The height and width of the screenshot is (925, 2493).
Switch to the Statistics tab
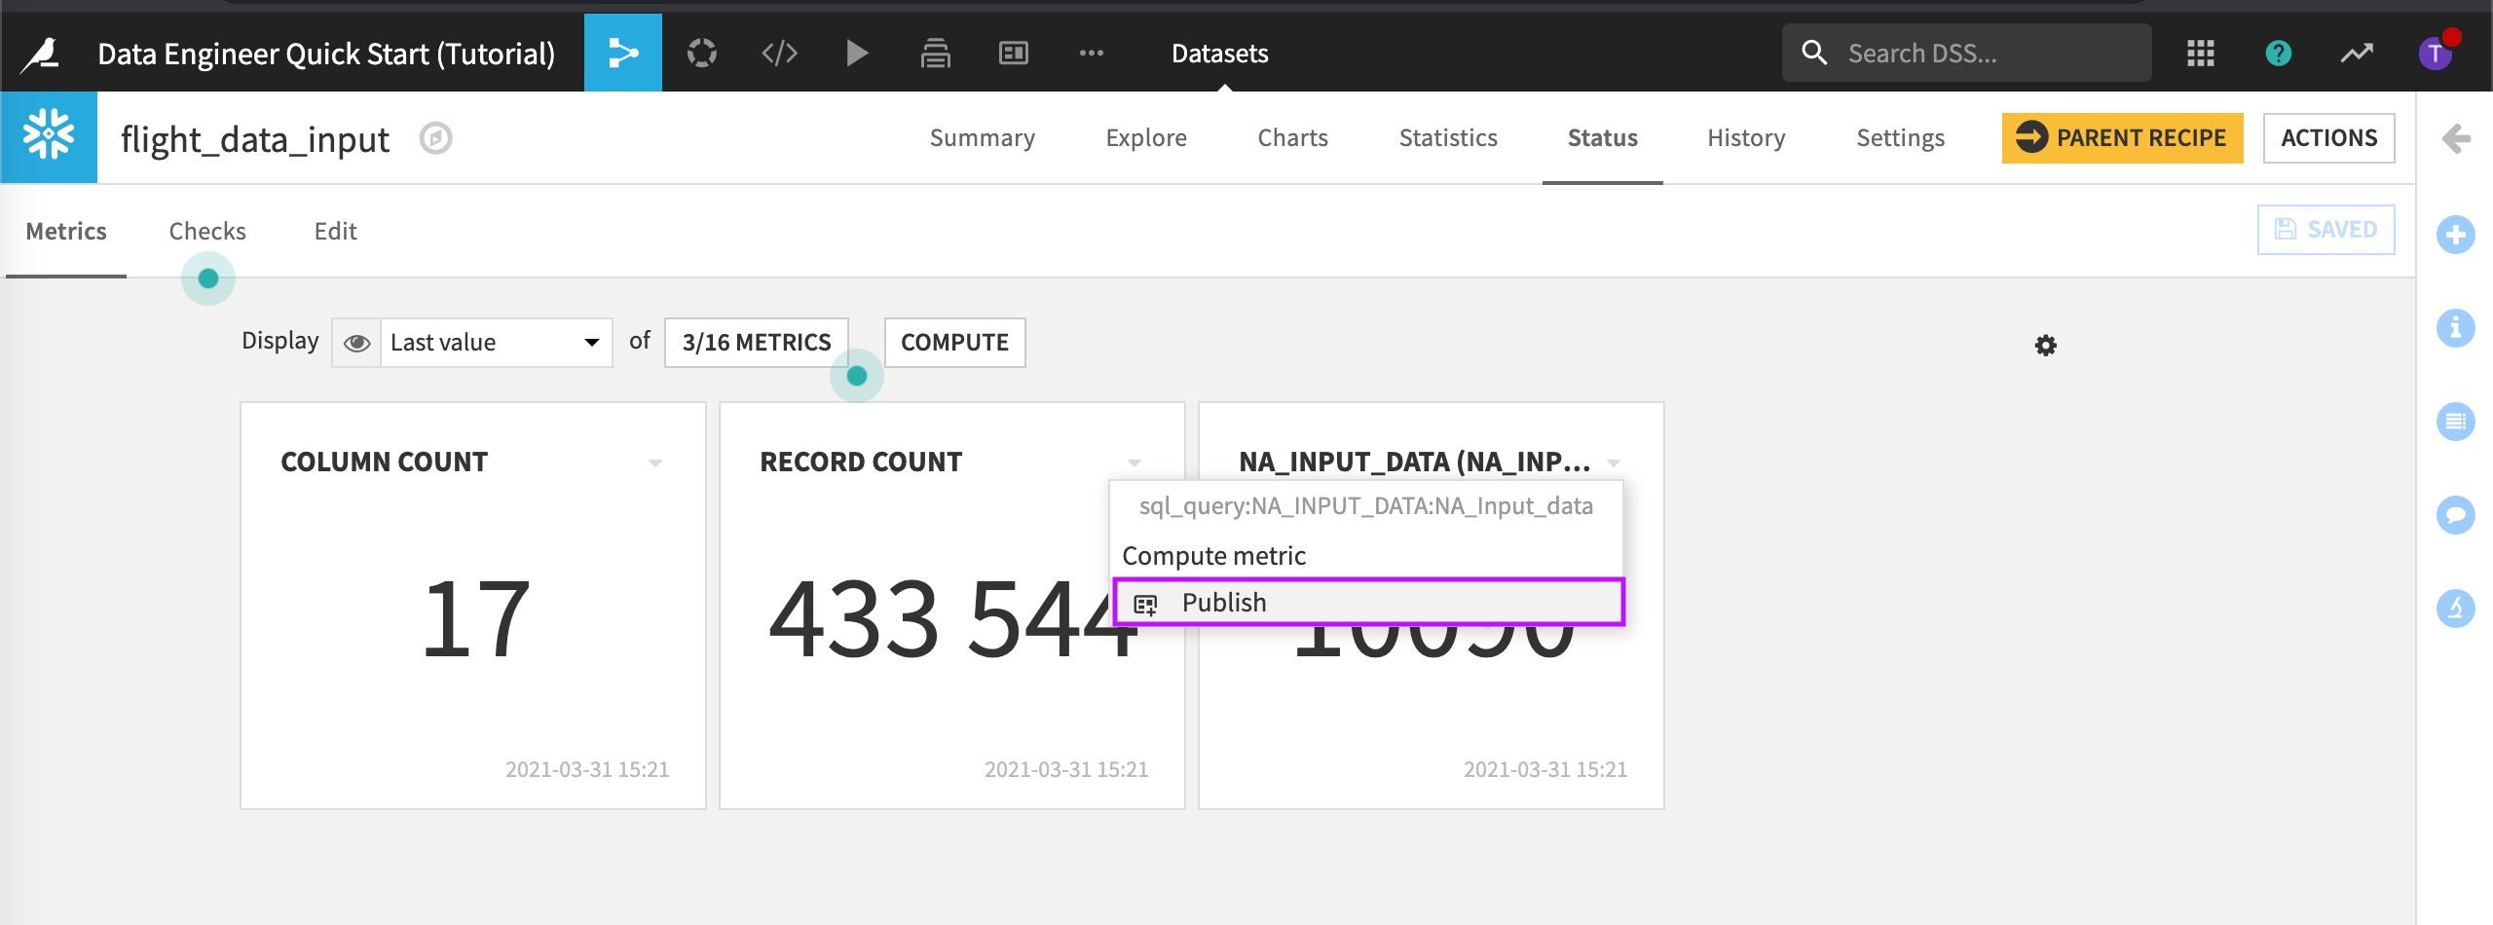(x=1448, y=137)
